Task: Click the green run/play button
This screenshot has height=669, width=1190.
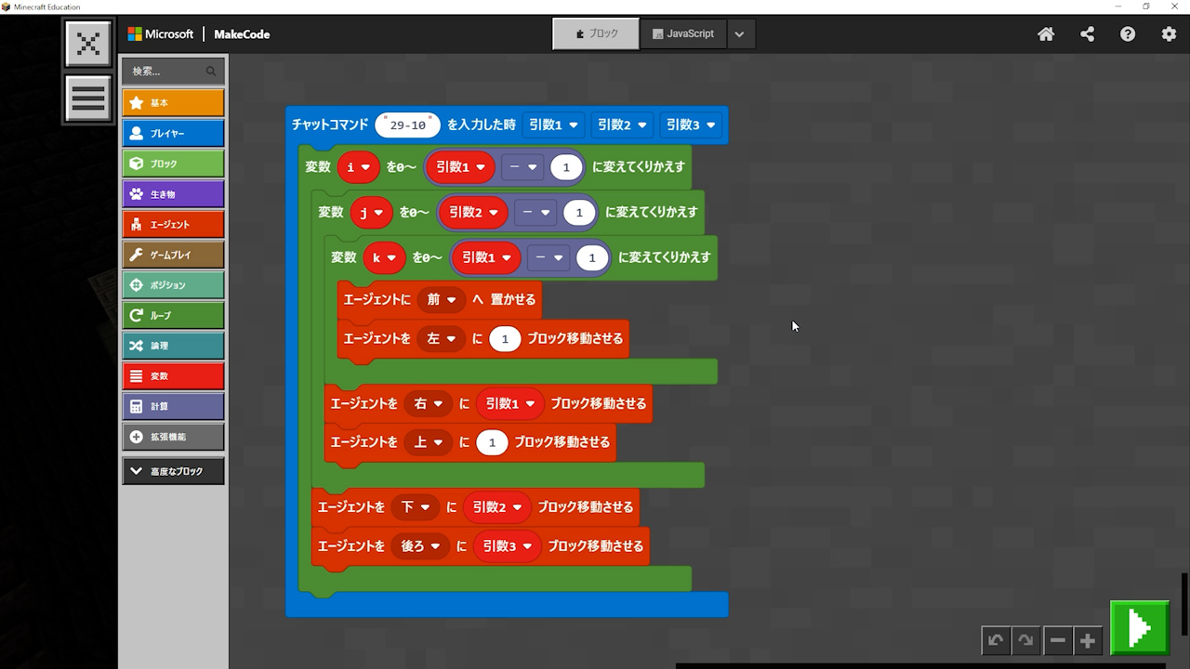Action: coord(1140,629)
